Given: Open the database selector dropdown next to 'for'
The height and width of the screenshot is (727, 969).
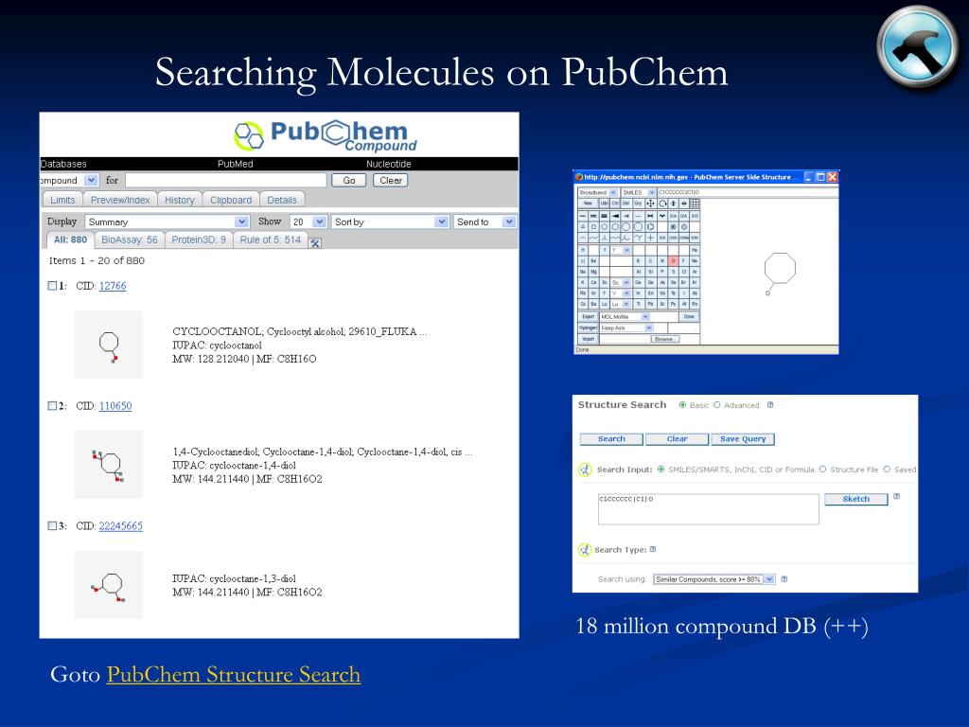Looking at the screenshot, I should (68, 180).
